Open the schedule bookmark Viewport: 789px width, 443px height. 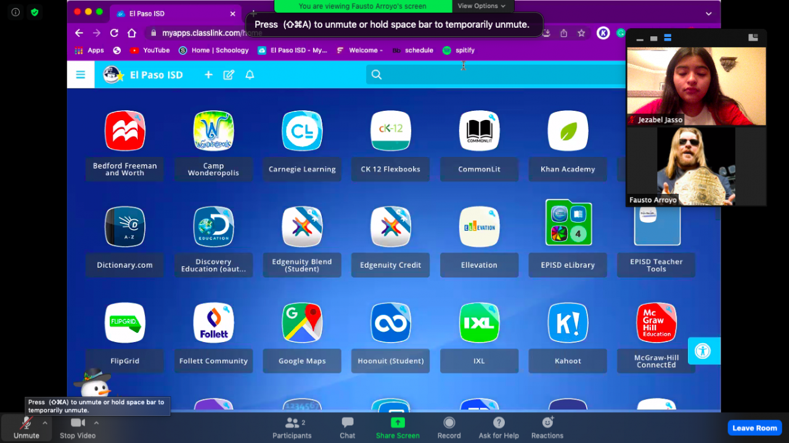[413, 50]
